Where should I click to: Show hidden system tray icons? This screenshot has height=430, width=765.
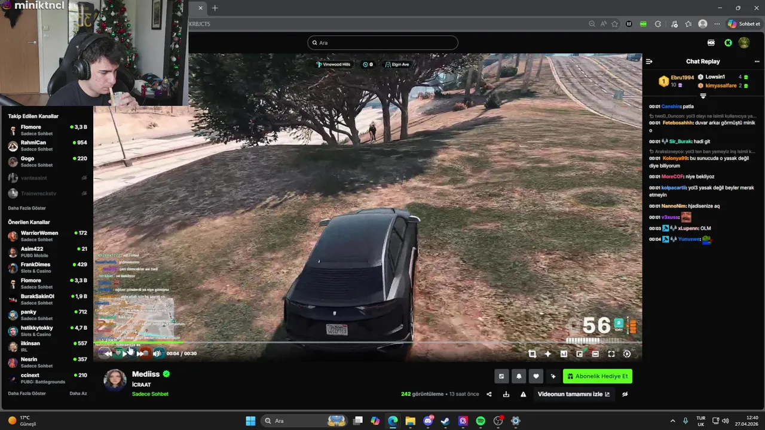[672, 420]
